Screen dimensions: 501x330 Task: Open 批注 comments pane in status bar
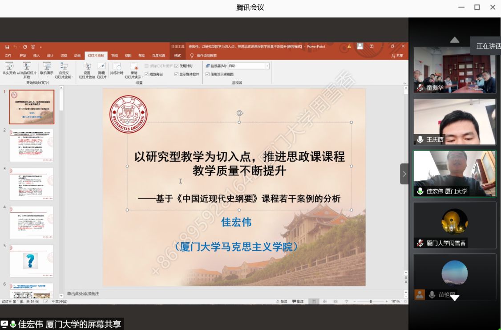[298, 301]
